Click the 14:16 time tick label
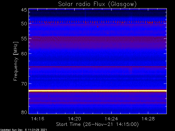The image size is (175, 131). click(x=37, y=119)
